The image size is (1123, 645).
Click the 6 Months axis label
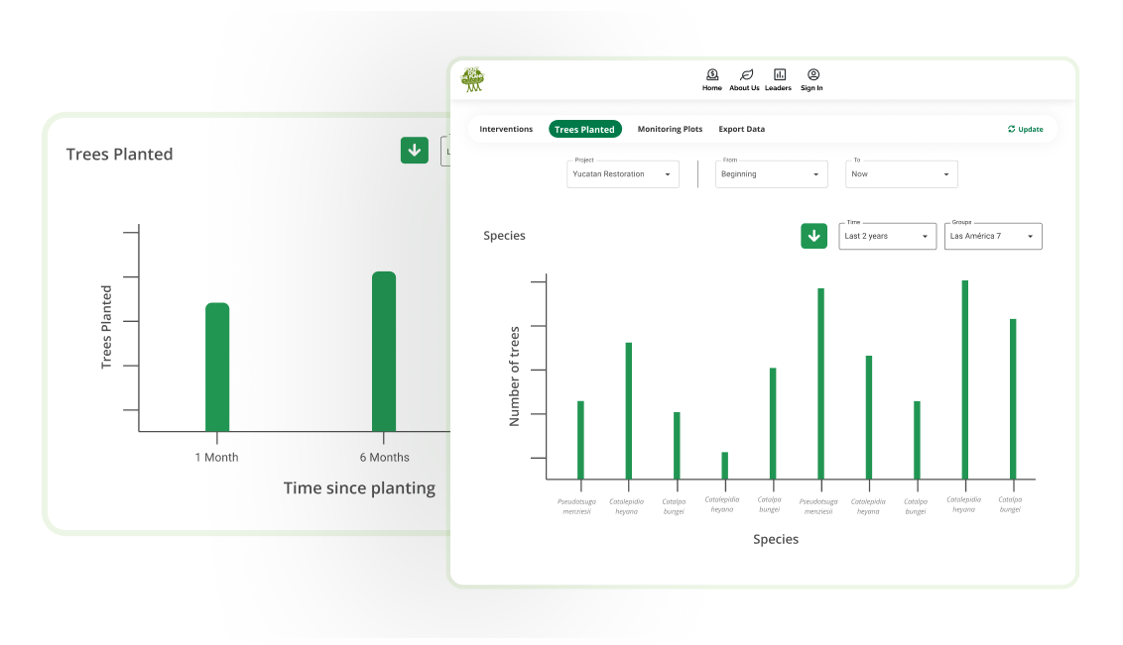(385, 458)
